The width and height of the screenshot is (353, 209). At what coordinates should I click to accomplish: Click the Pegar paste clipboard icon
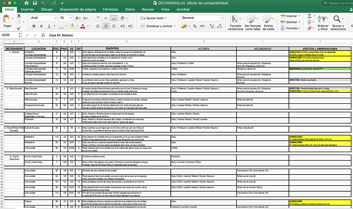pyautogui.click(x=6, y=19)
